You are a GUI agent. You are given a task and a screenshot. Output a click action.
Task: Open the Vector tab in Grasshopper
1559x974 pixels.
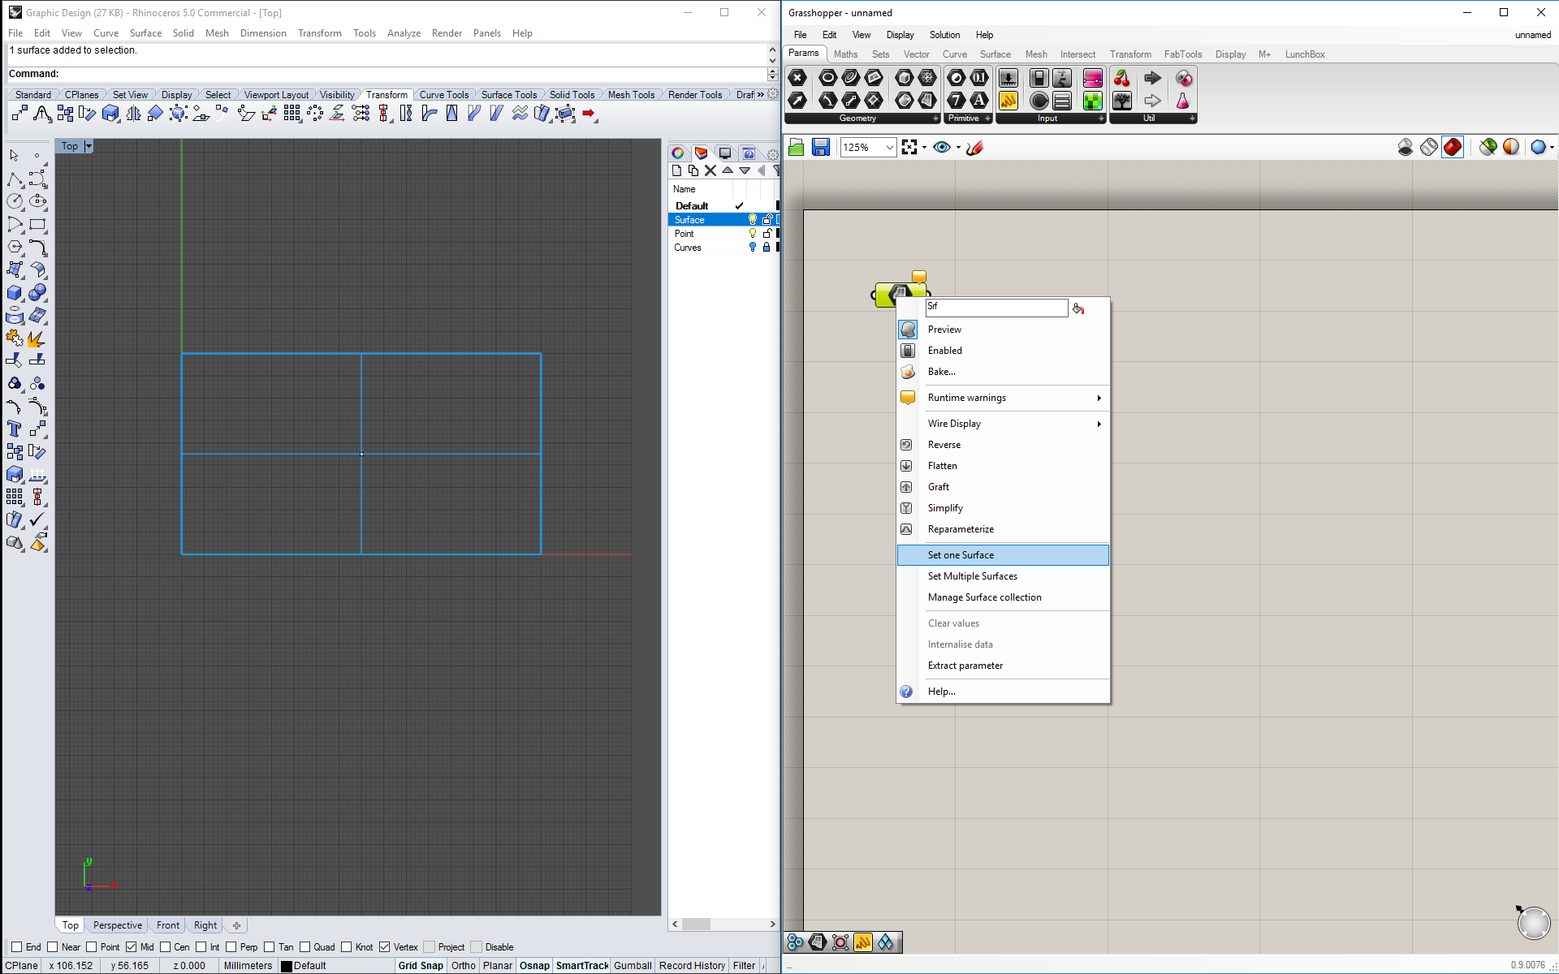(x=916, y=54)
